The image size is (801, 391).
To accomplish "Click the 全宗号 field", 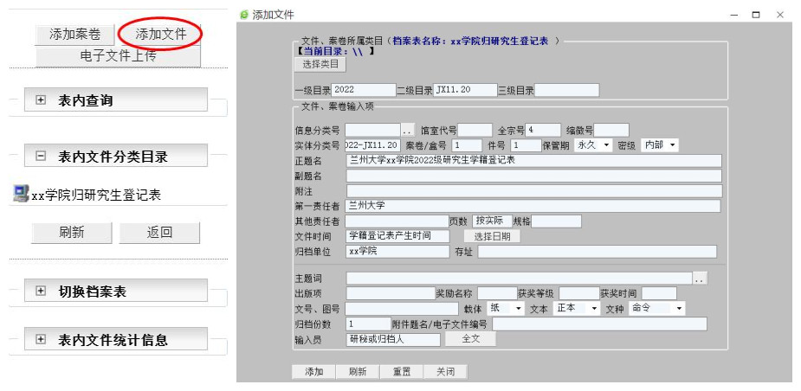I will pos(544,130).
